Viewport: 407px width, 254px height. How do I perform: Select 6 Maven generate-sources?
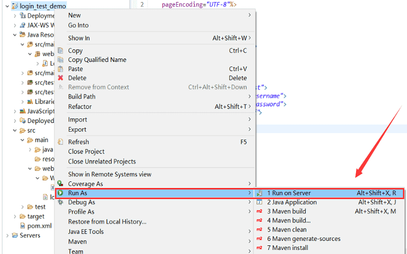(x=329, y=238)
